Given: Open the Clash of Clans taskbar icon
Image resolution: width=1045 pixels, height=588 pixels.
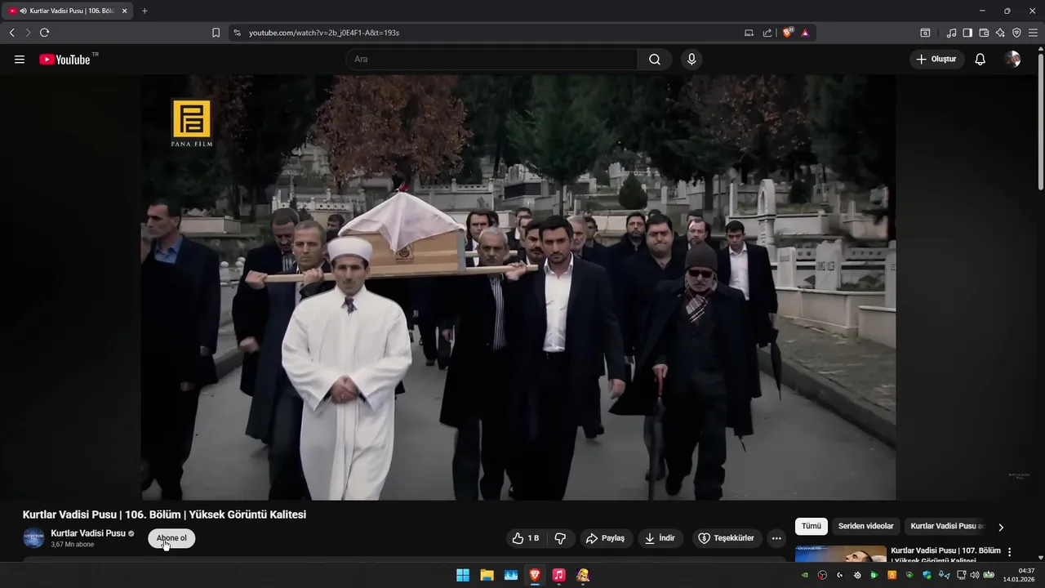Looking at the screenshot, I should click(x=582, y=575).
